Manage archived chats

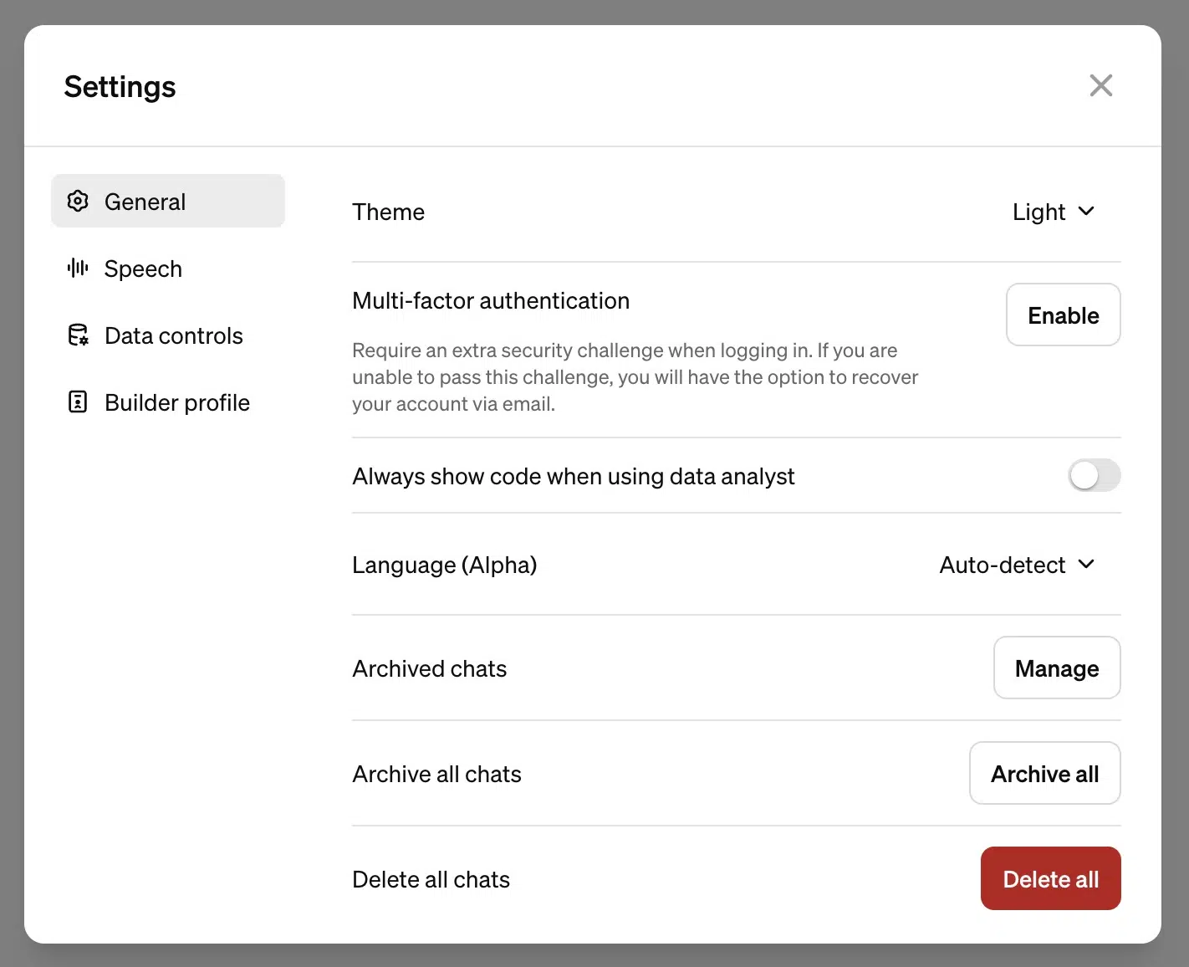pyautogui.click(x=1057, y=668)
